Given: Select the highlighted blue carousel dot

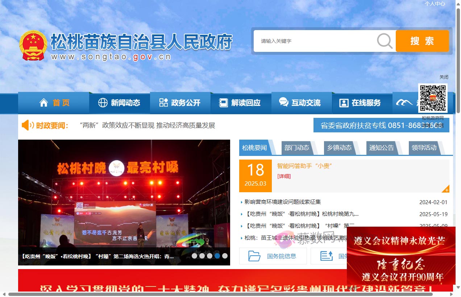Looking at the screenshot, I should [217, 256].
